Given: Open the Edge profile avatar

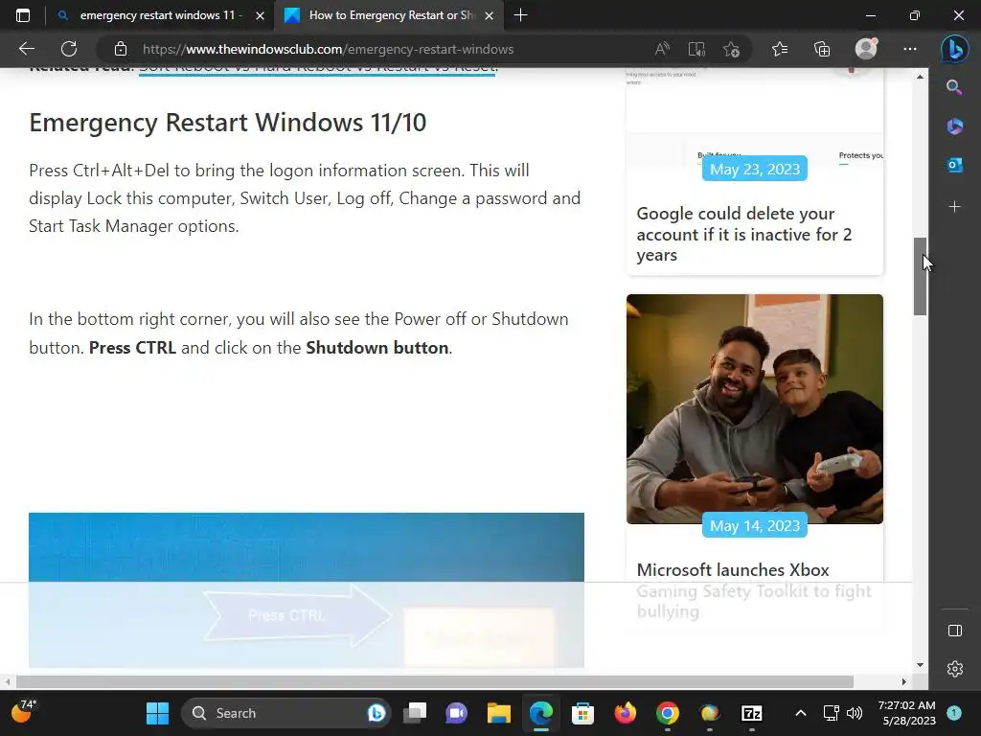Looking at the screenshot, I should [866, 49].
